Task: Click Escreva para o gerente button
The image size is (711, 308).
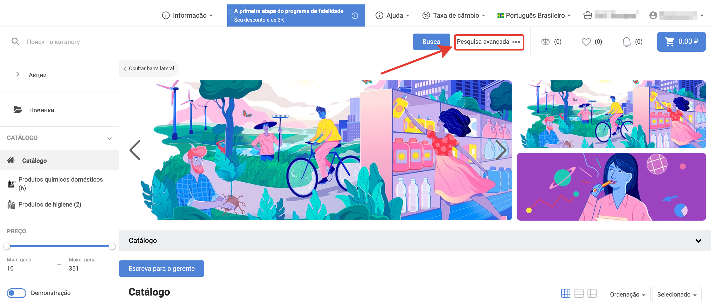Action: pyautogui.click(x=161, y=268)
